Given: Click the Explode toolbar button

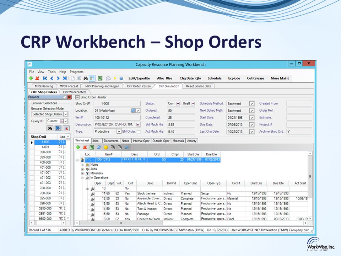Looking at the screenshot, I should click(x=234, y=78).
